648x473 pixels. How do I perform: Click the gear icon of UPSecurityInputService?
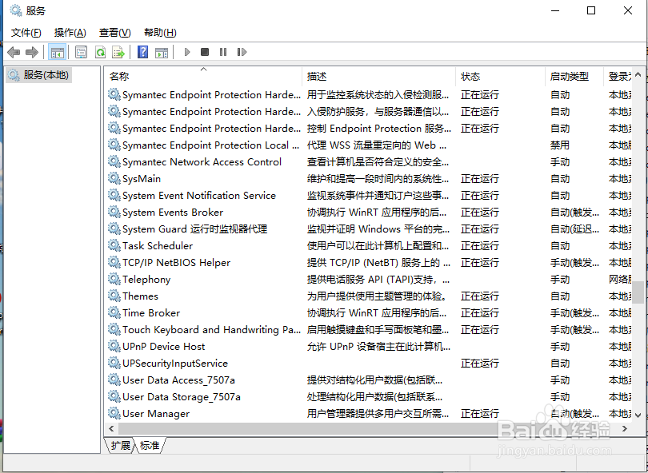pos(114,363)
